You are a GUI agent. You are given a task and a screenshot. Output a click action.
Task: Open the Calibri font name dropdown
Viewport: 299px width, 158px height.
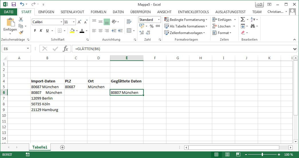61,22
